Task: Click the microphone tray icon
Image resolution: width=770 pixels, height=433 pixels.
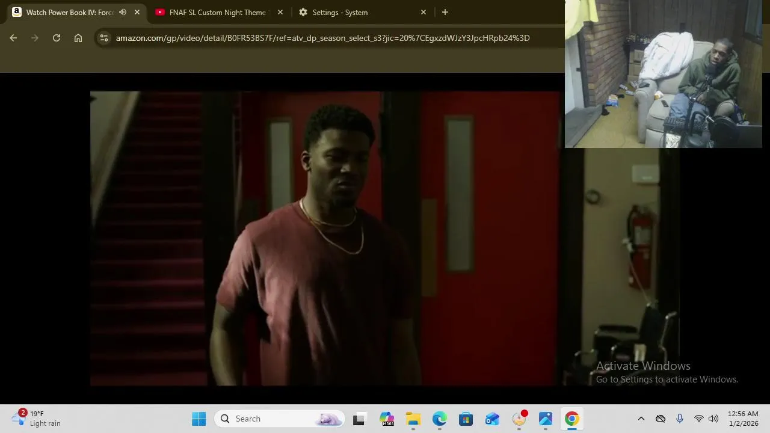Action: point(680,419)
